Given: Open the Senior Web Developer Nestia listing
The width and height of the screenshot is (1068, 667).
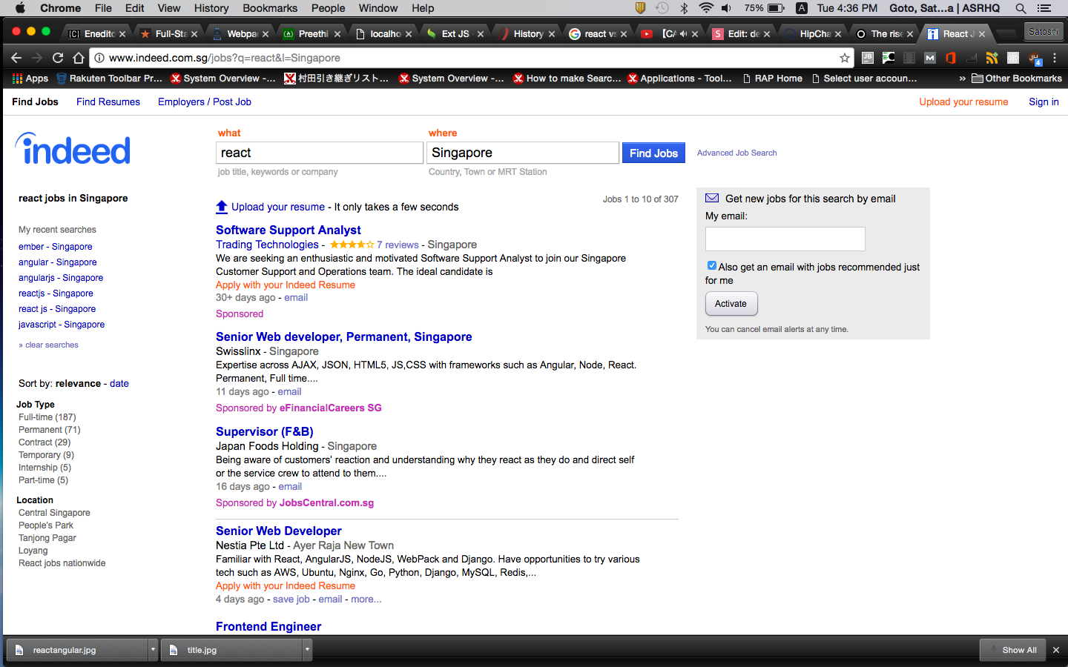Looking at the screenshot, I should (279, 531).
